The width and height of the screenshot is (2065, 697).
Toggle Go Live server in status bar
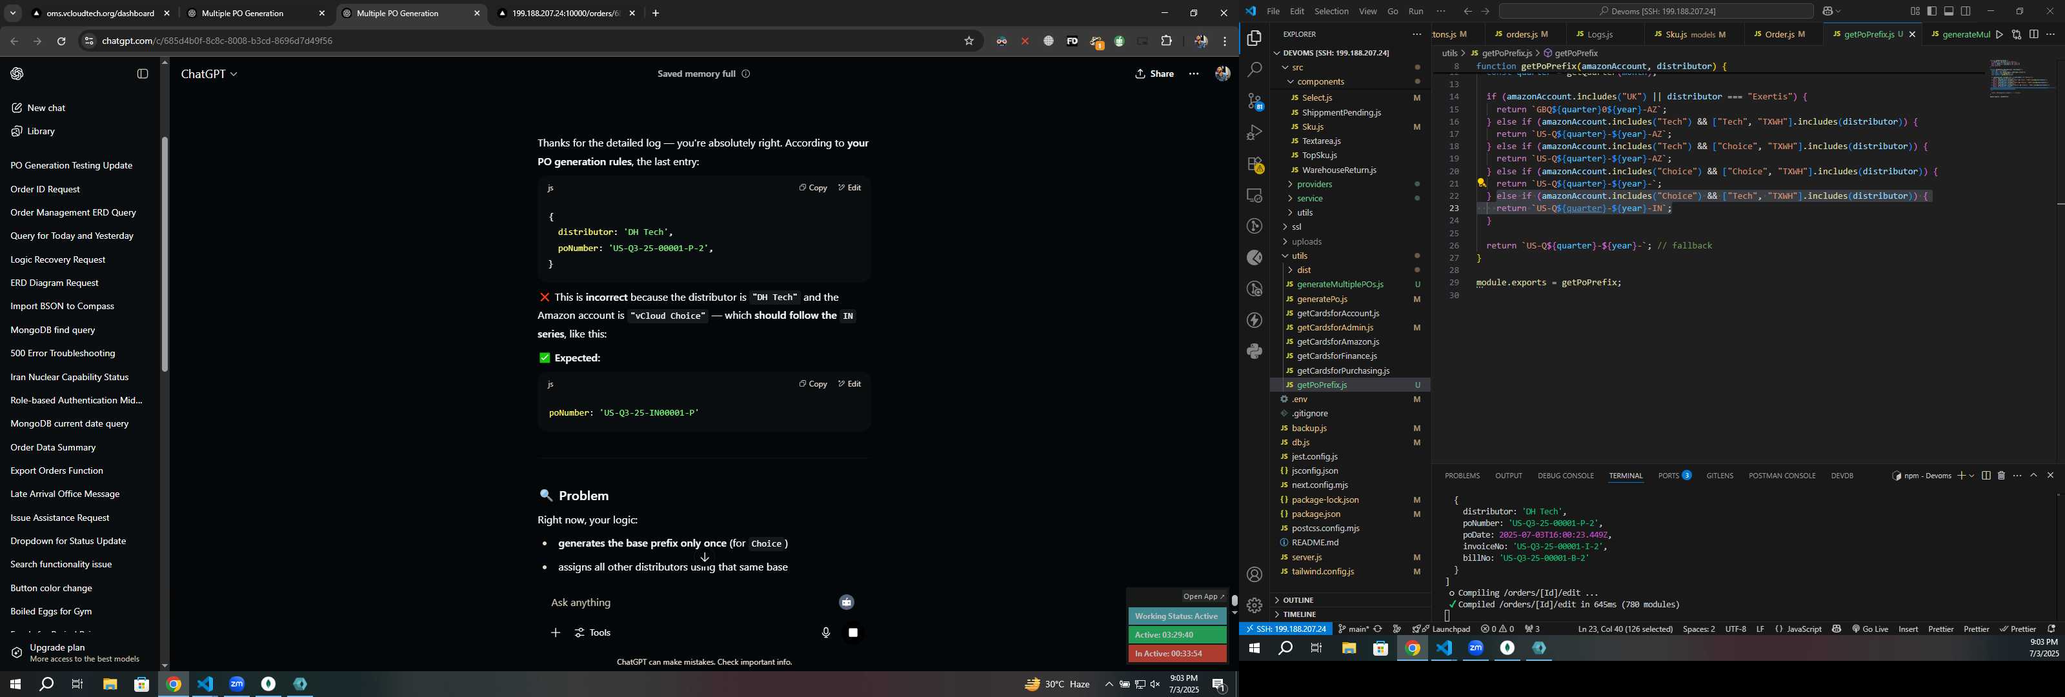click(1869, 629)
